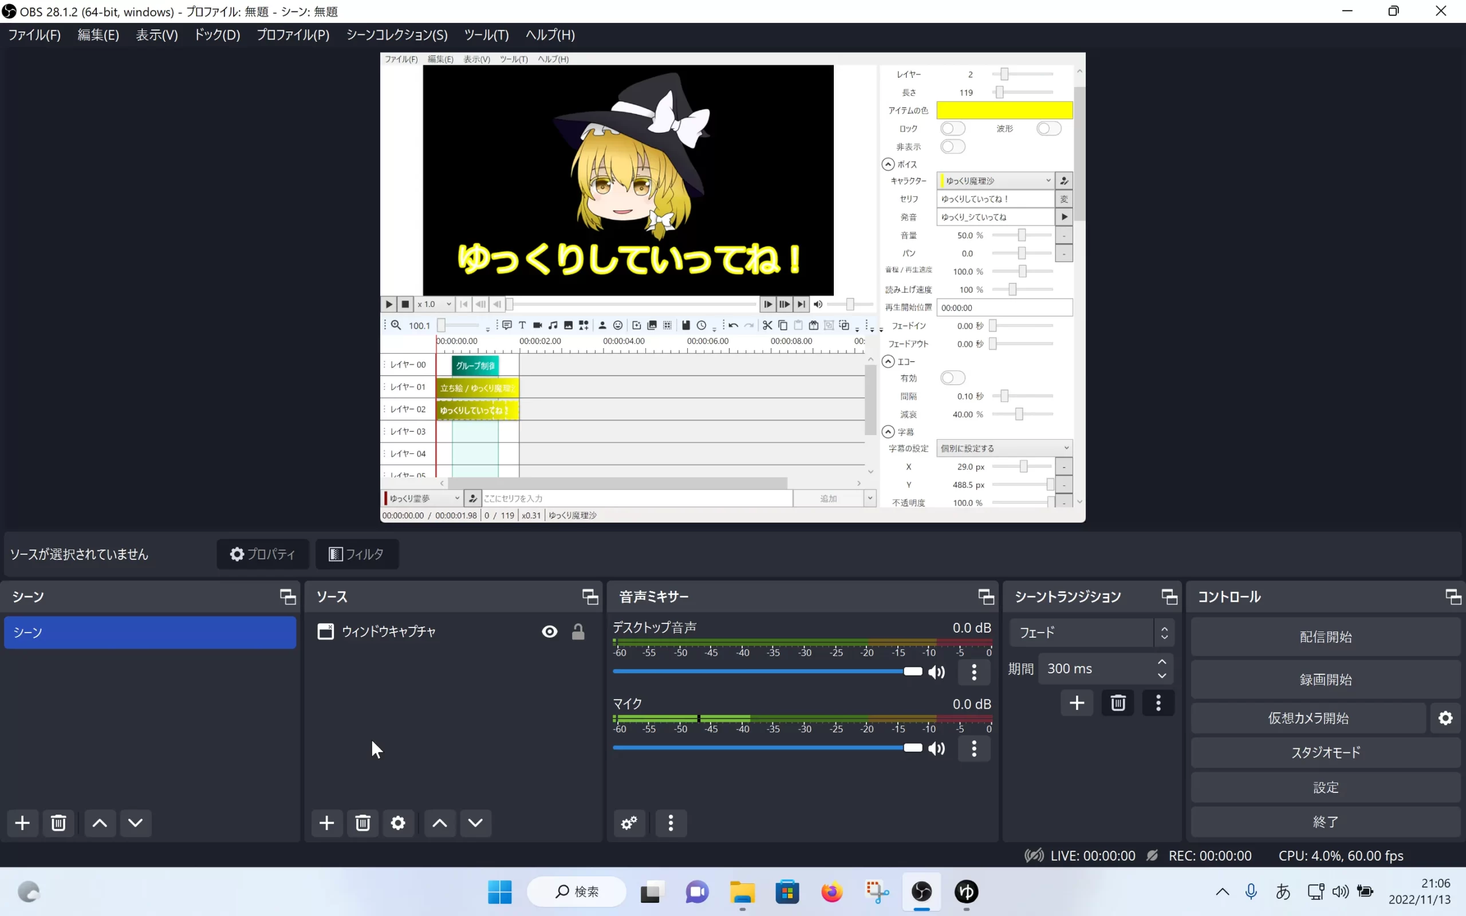This screenshot has width=1466, height=916.
Task: Collapse ボイス section in preview
Action: pyautogui.click(x=888, y=164)
